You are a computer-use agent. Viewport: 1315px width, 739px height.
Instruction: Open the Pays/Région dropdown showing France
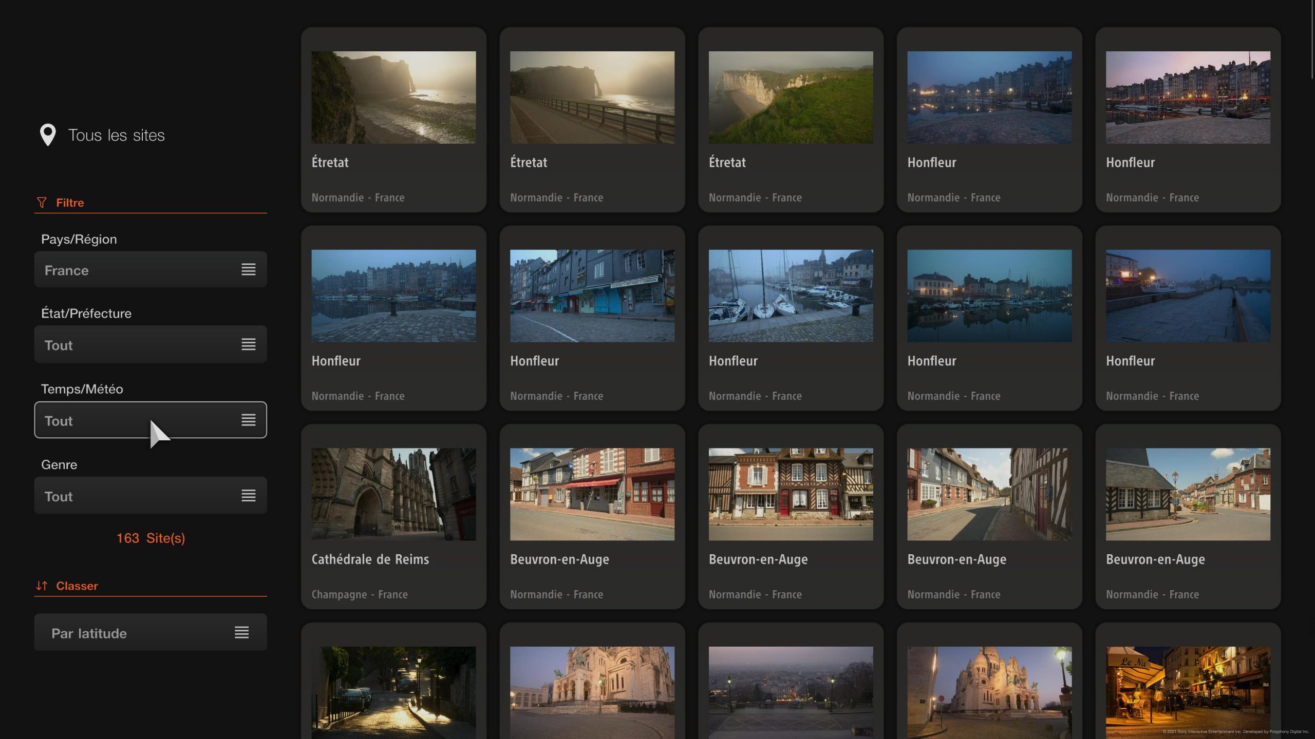click(151, 269)
